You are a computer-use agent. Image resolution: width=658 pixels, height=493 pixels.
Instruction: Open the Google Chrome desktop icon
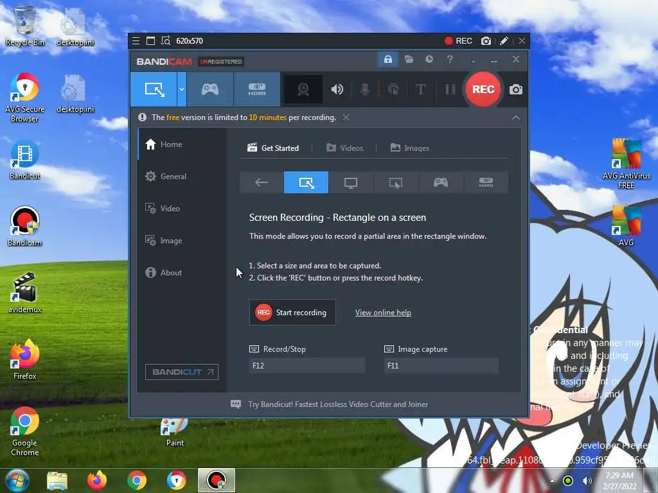(25, 431)
